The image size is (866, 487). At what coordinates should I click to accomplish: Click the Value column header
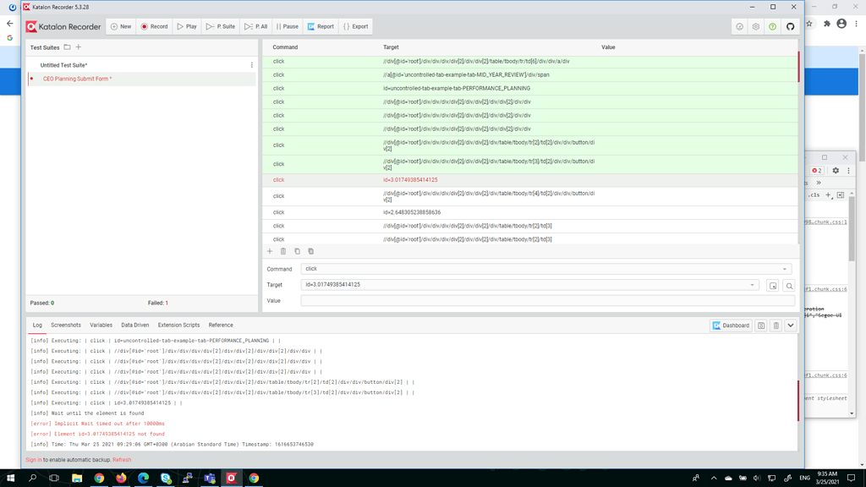[x=608, y=47]
